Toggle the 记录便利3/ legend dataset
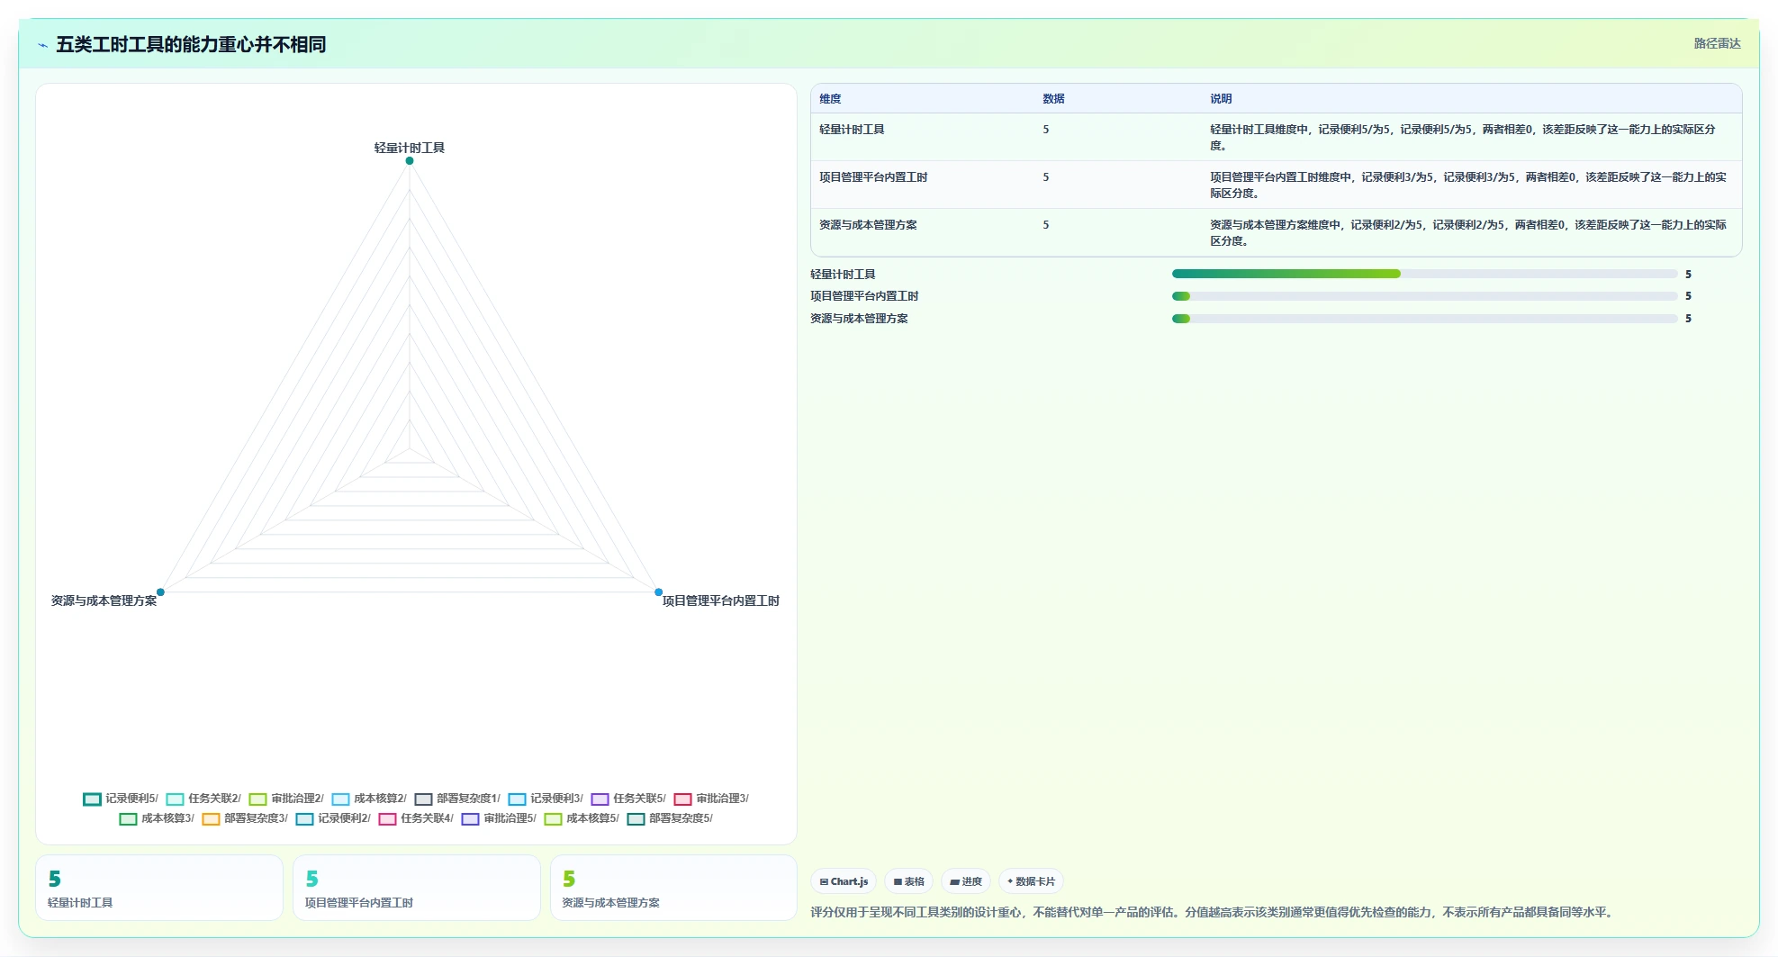 (546, 799)
